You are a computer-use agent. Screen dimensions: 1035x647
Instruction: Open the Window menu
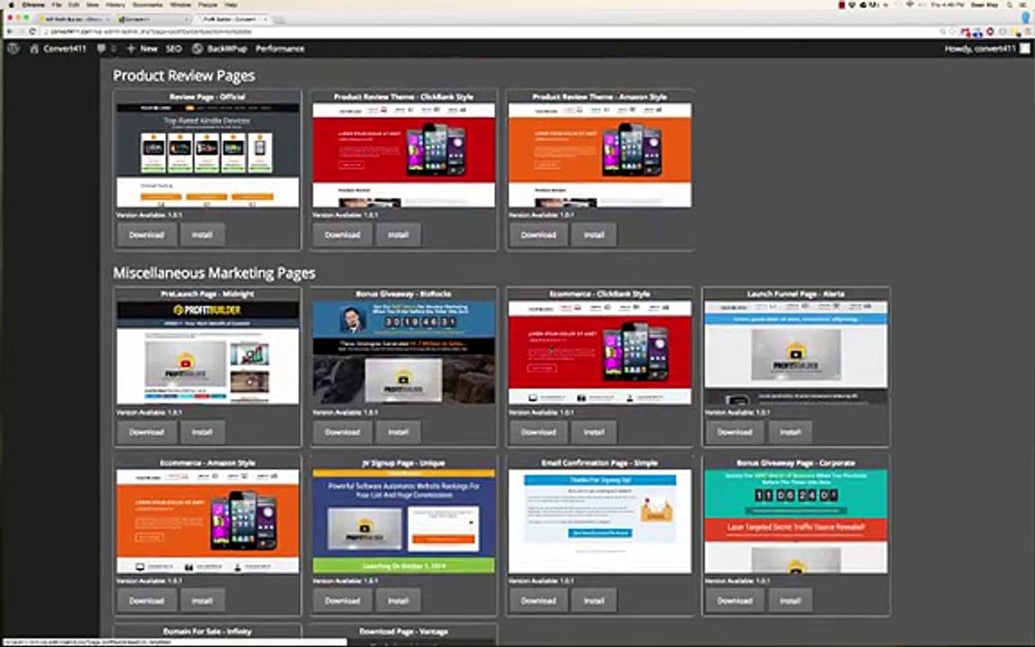pyautogui.click(x=181, y=4)
